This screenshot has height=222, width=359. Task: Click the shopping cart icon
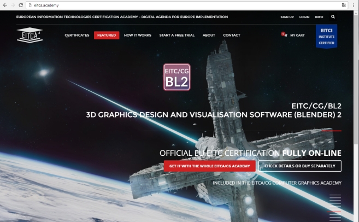284,35
